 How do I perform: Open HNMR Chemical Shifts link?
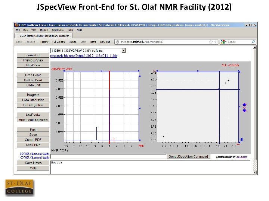pos(35,154)
